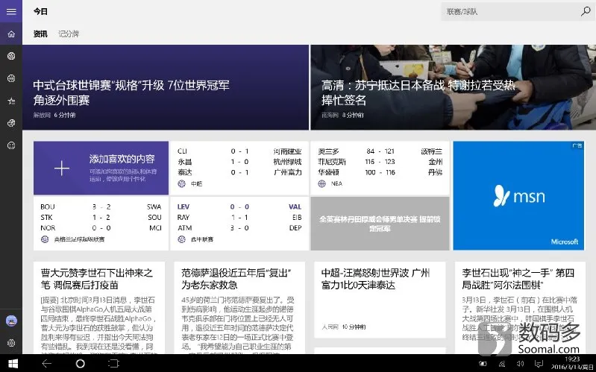Open the settings gear in sidebar
The width and height of the screenshot is (596, 372).
point(11,343)
